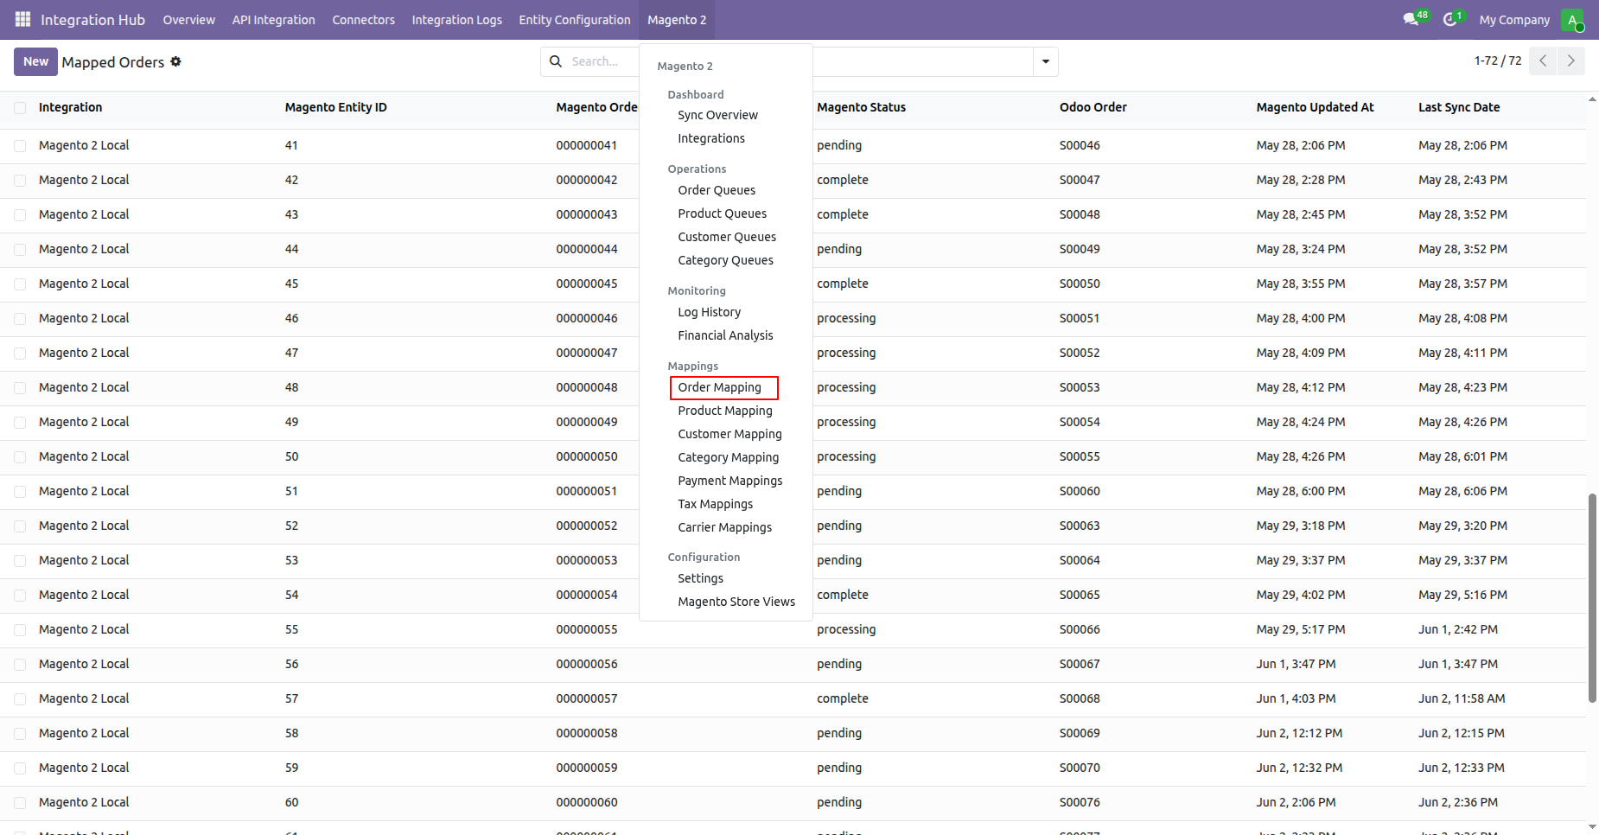1599x835 pixels.
Task: Click the 1-72 / 72 pager counter
Action: pyautogui.click(x=1498, y=61)
